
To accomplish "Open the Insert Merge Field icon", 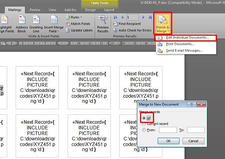I will [x=54, y=20].
